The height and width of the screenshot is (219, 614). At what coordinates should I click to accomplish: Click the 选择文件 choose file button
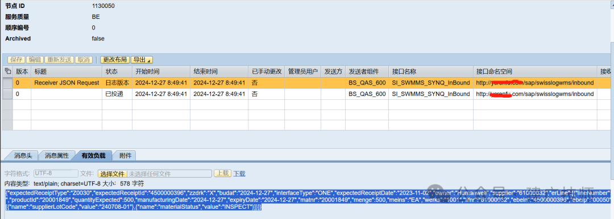[x=113, y=174]
